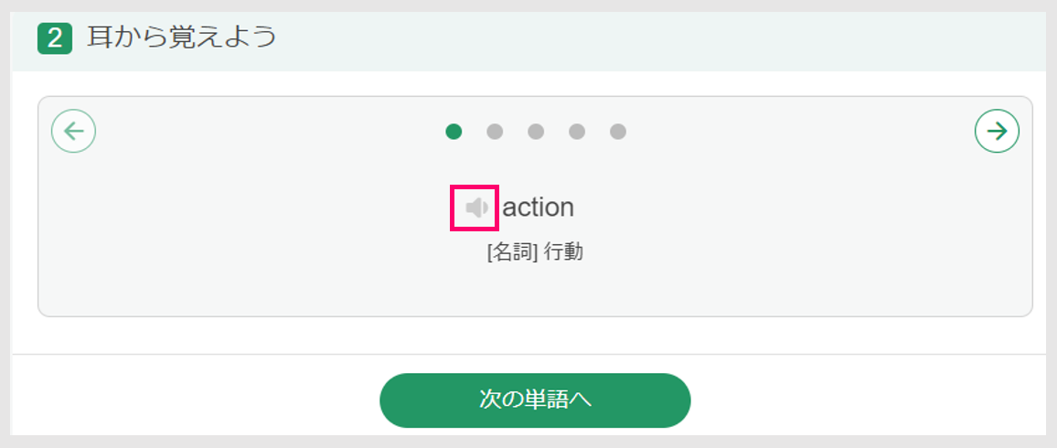This screenshot has height=448, width=1057.
Task: Choose the fourth pagination dot
Action: point(577,132)
